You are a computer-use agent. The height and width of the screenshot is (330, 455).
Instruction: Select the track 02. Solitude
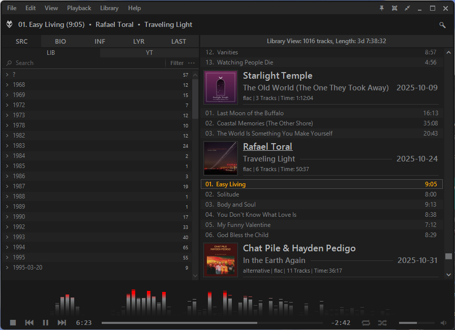(x=321, y=194)
